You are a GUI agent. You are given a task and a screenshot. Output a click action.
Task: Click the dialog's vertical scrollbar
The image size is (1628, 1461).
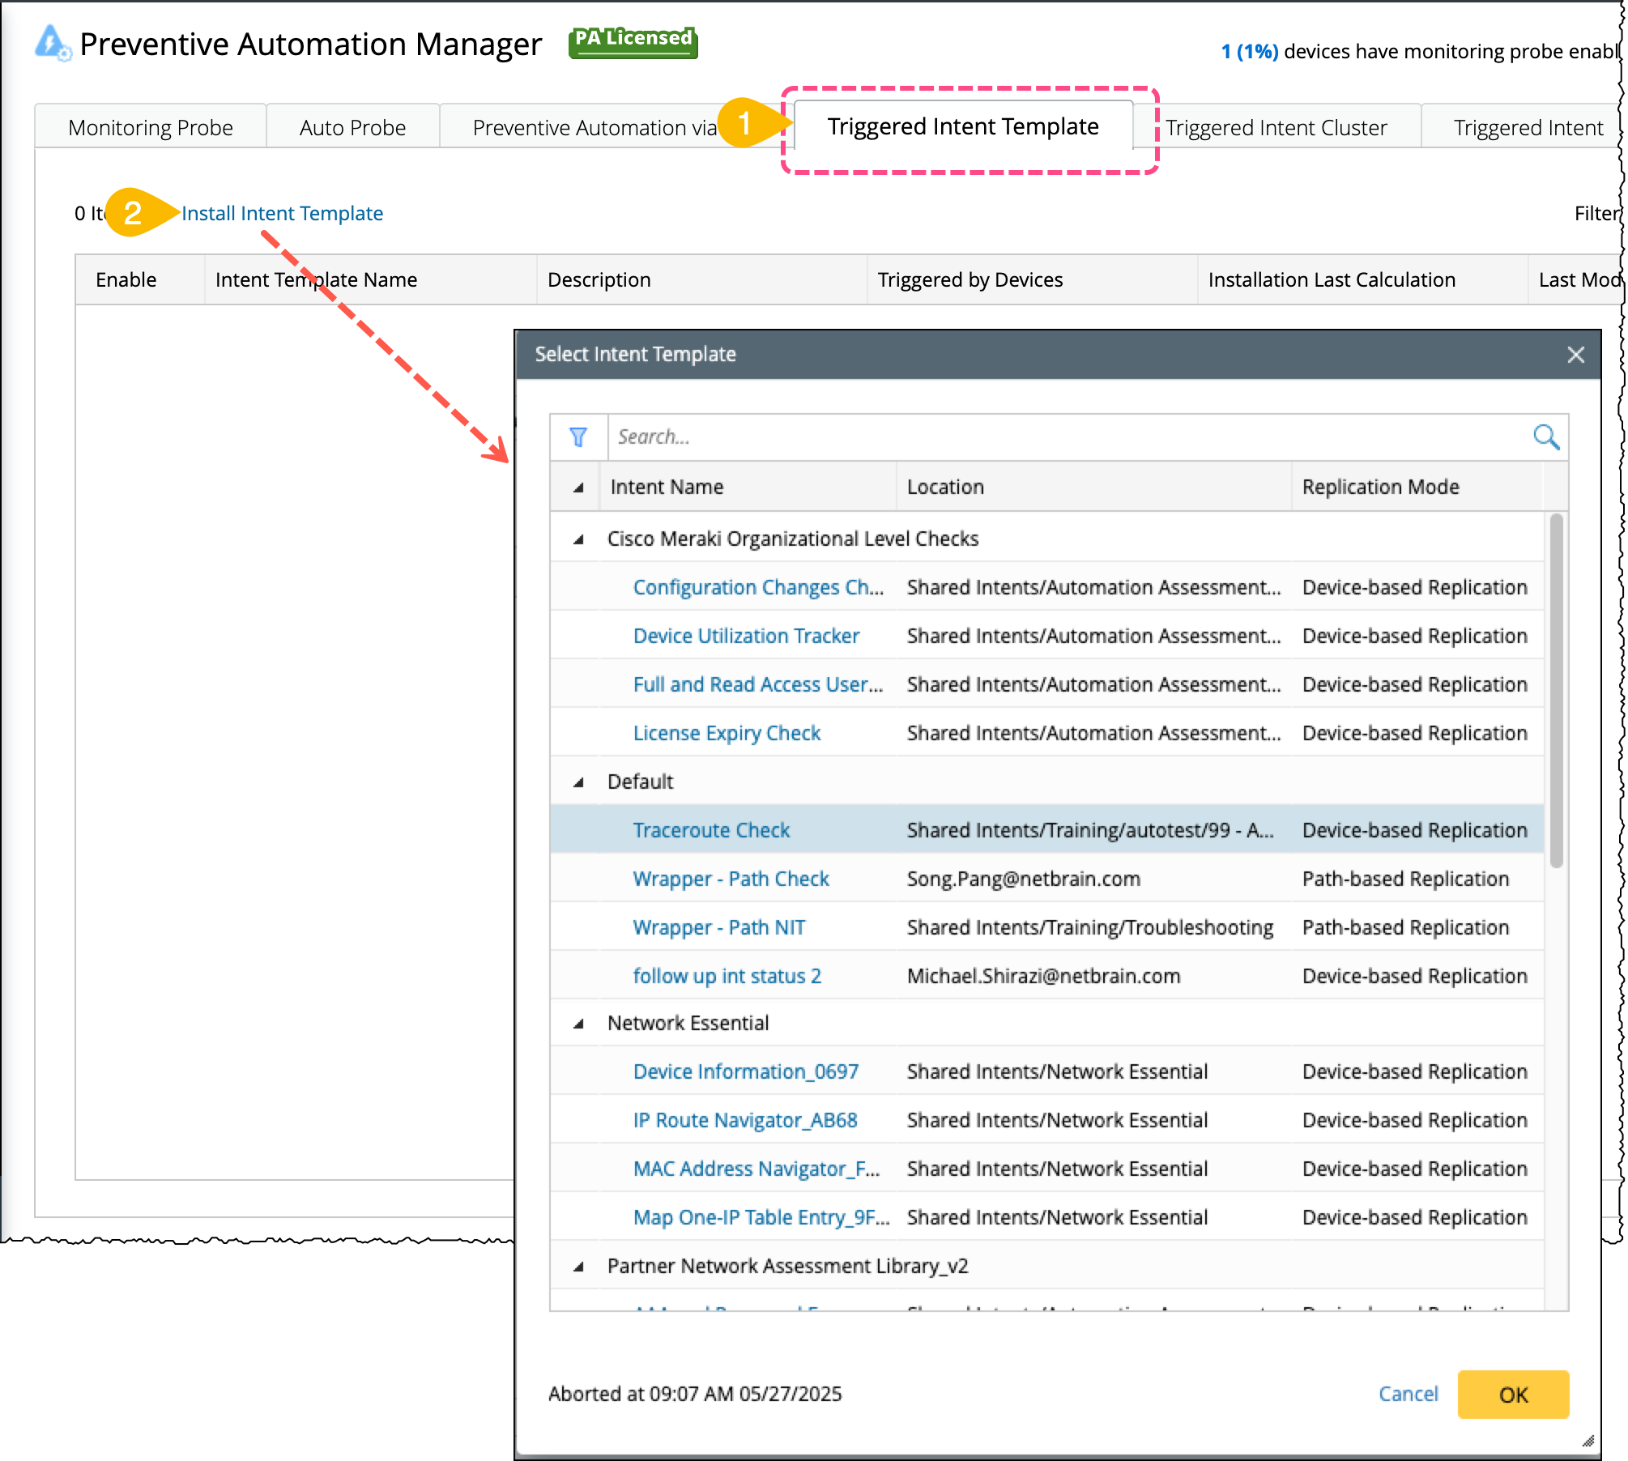[x=1556, y=690]
